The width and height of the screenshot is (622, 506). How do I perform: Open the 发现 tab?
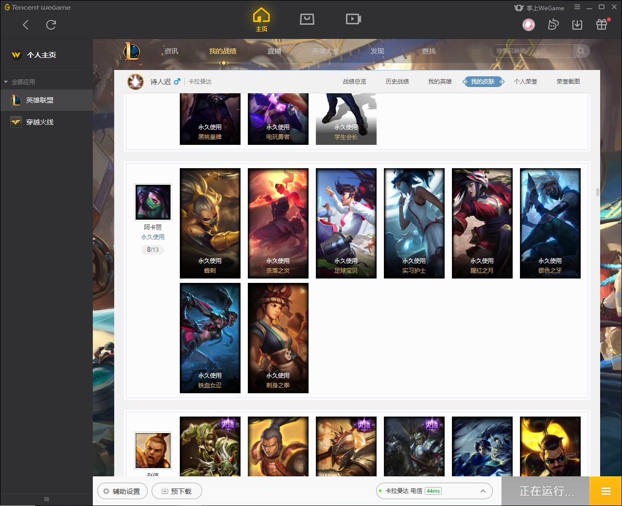tap(377, 51)
